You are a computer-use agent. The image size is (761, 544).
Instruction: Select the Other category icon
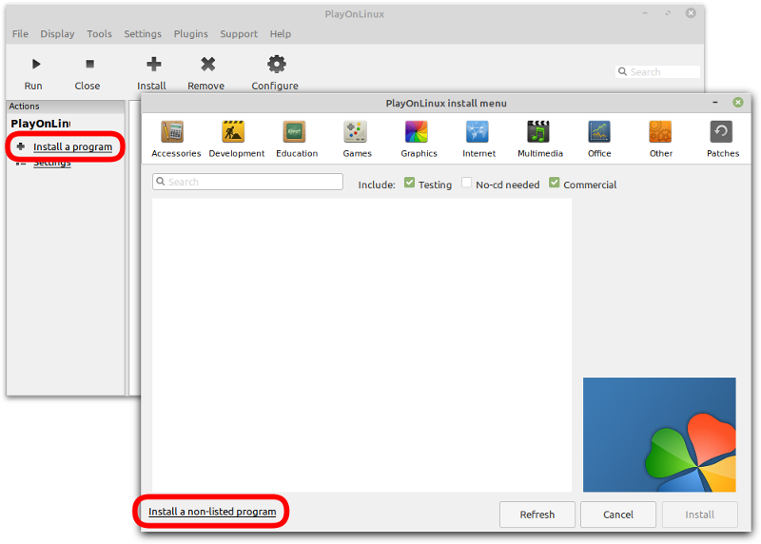(x=660, y=131)
